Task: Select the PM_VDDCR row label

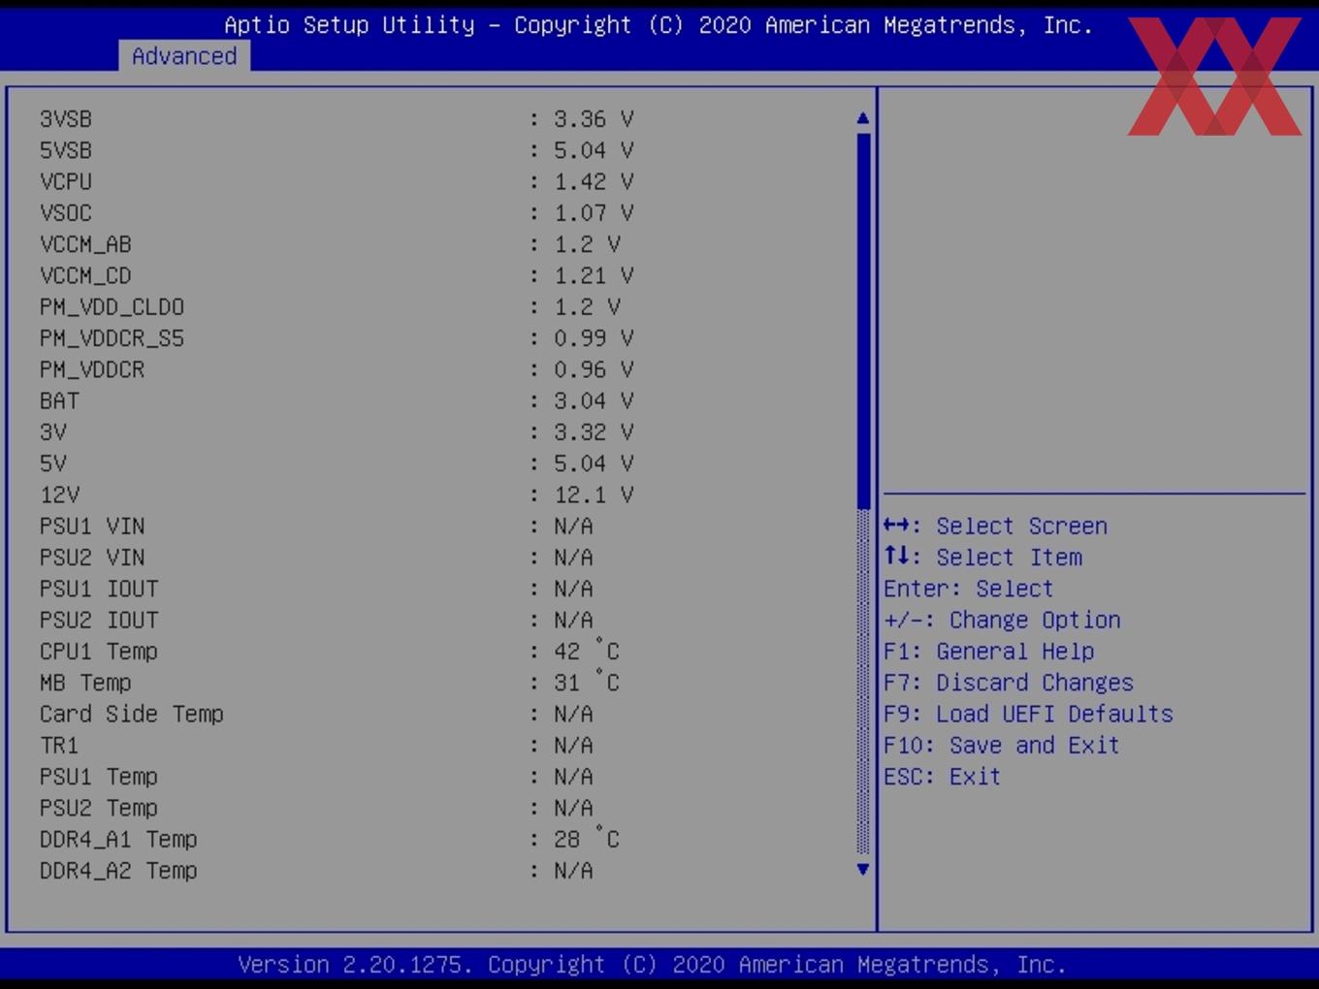Action: coord(92,369)
